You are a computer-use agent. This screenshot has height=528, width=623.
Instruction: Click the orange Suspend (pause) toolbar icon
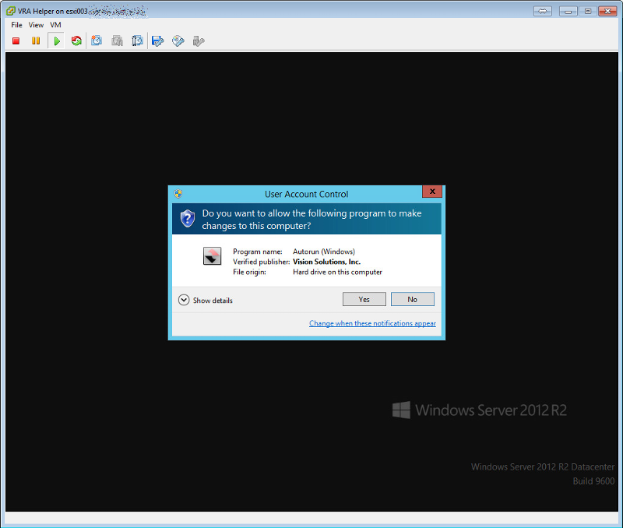click(x=36, y=41)
